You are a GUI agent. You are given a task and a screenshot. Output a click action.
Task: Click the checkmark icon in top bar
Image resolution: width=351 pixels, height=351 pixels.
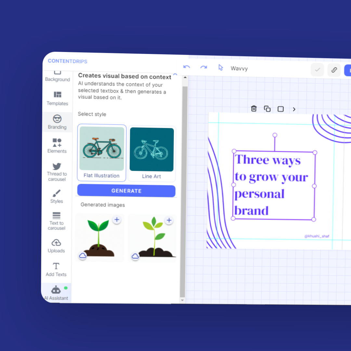pos(317,70)
